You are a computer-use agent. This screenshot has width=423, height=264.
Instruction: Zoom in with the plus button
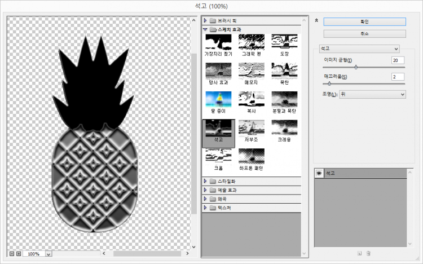coord(19,254)
